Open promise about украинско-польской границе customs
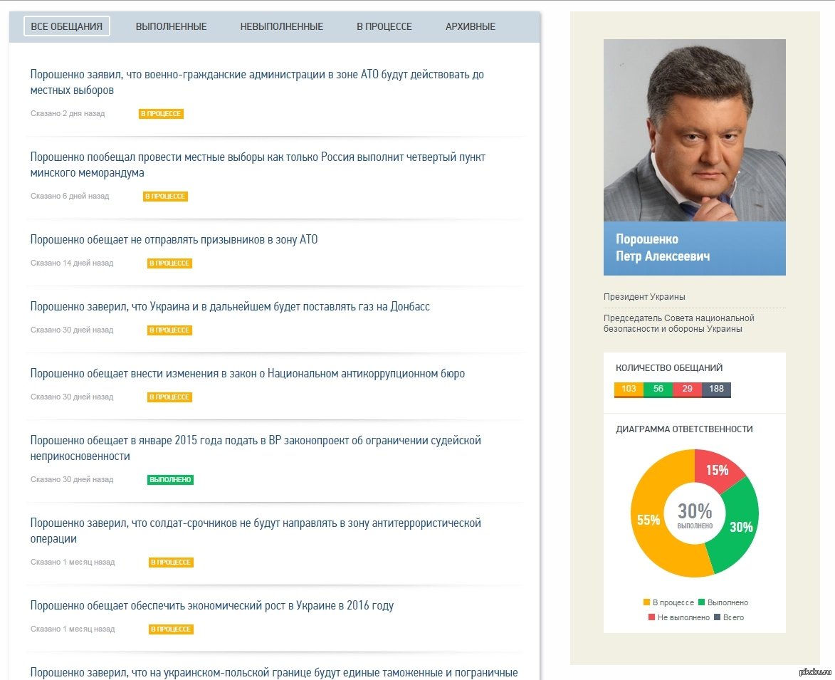835x680 pixels. 274,673
